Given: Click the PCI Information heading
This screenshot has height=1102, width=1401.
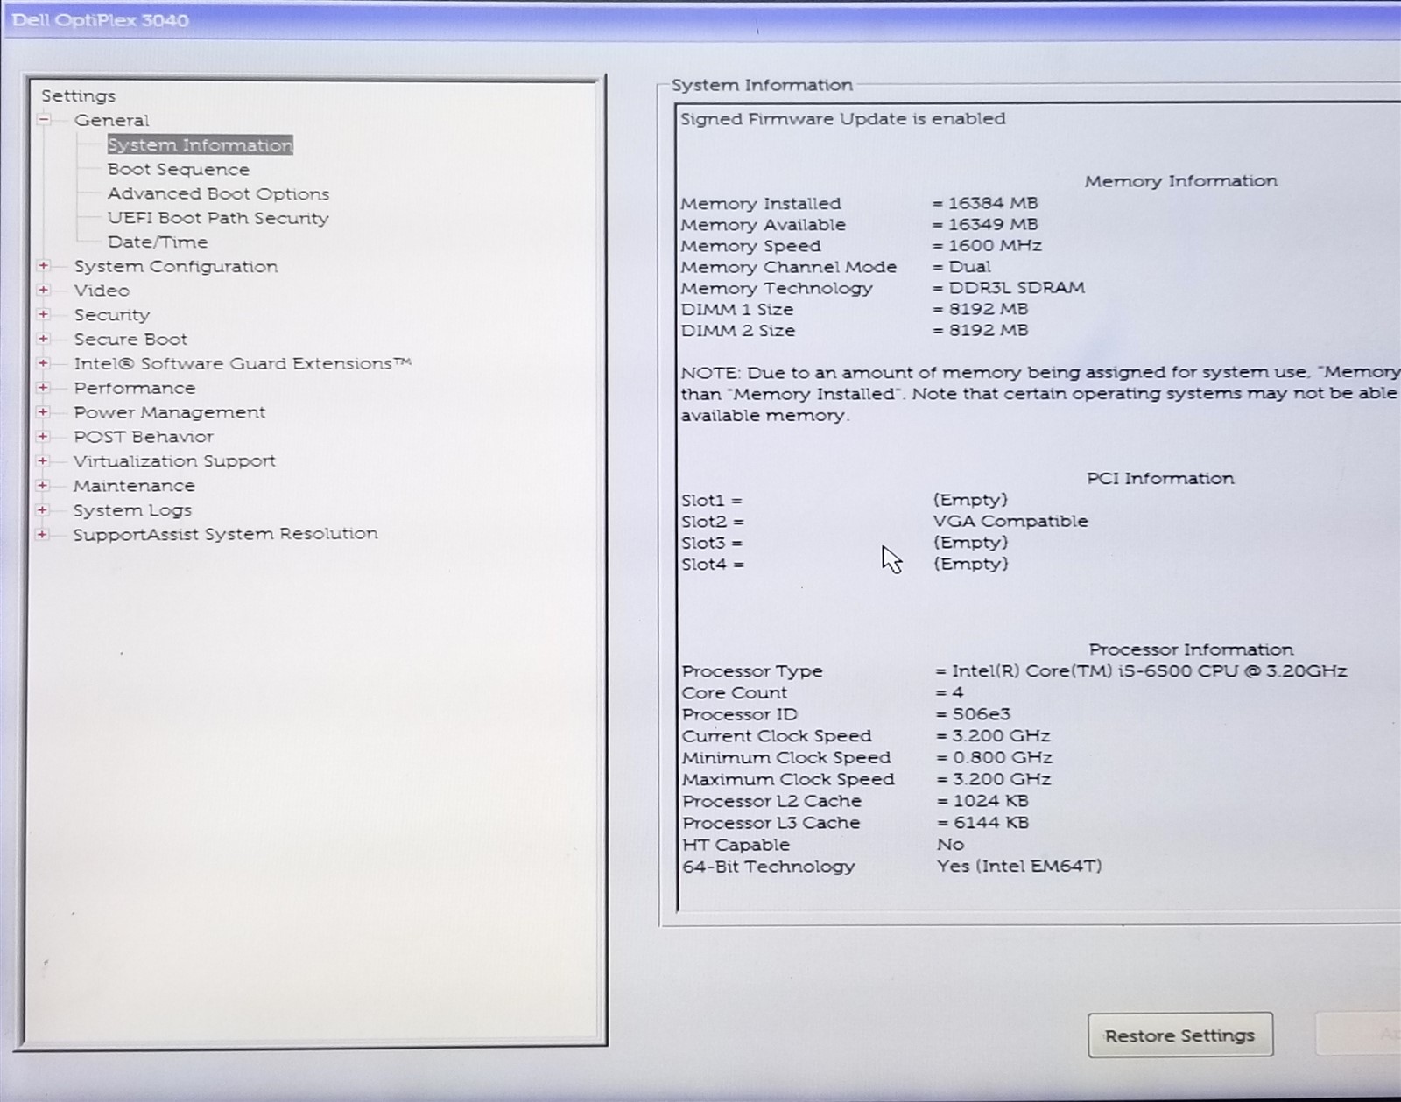Looking at the screenshot, I should tap(1160, 479).
